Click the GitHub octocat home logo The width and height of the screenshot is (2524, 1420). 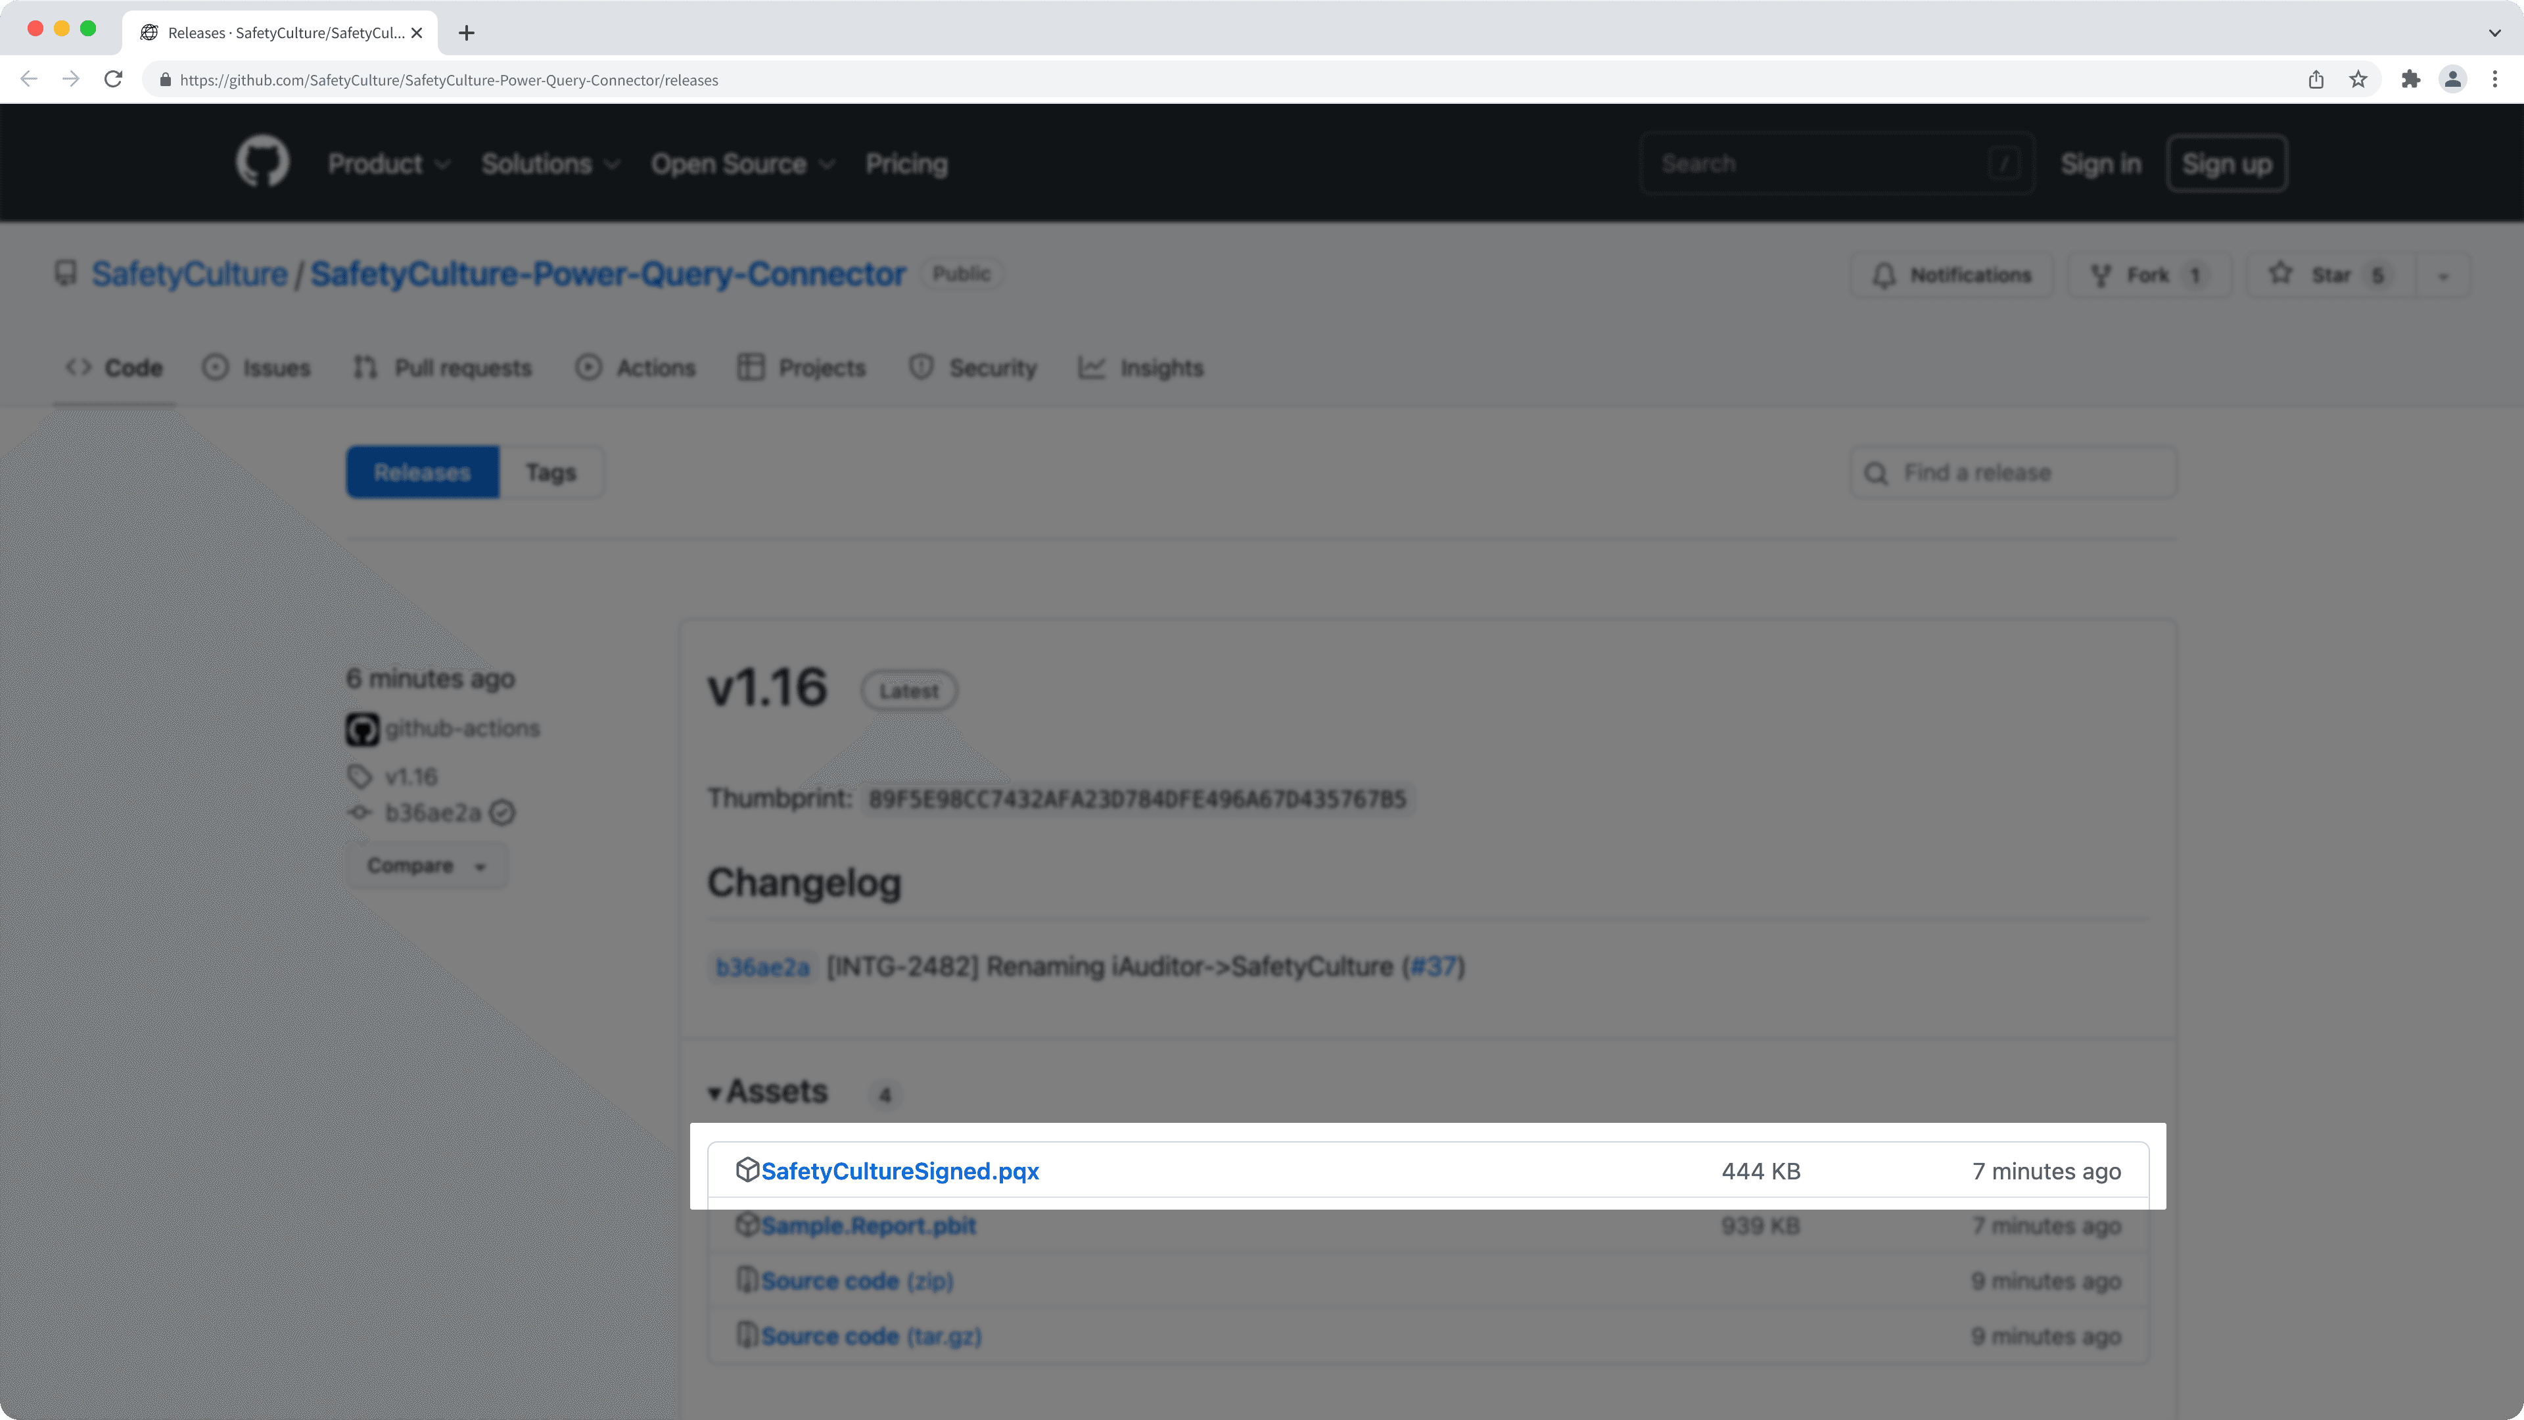click(x=262, y=162)
